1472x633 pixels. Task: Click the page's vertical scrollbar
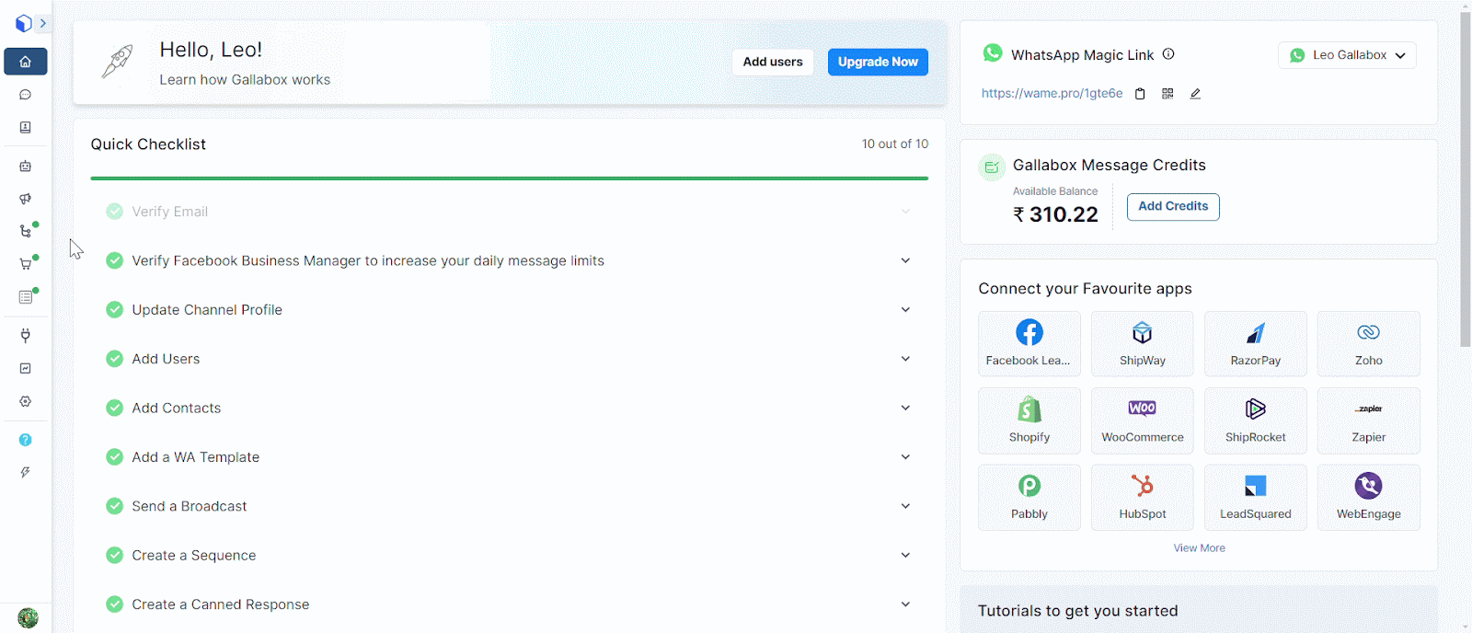[1465, 184]
